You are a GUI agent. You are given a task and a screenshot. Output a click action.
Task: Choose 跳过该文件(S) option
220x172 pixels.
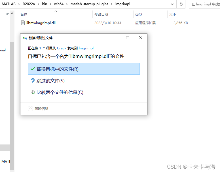pos(84,81)
